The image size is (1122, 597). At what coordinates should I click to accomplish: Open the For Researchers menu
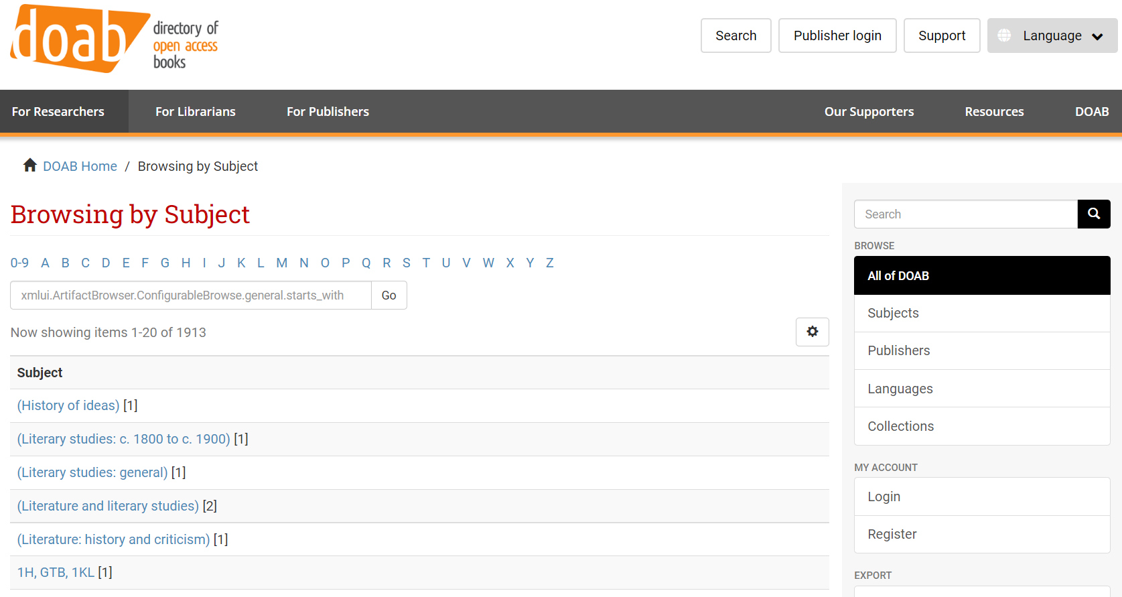point(58,111)
